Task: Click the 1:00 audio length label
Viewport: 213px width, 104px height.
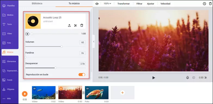Action: click(x=84, y=34)
